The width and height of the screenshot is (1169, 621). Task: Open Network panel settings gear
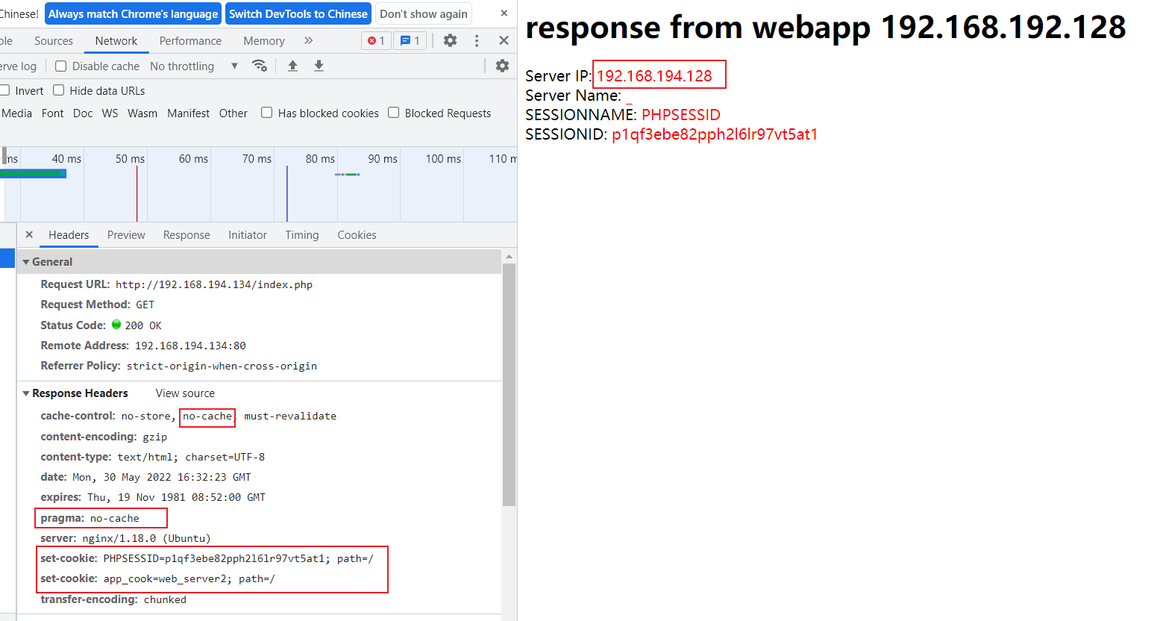coord(502,66)
